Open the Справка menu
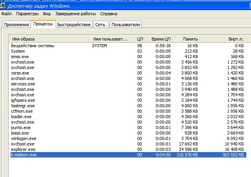This screenshot has width=251, height=177. (x=108, y=14)
